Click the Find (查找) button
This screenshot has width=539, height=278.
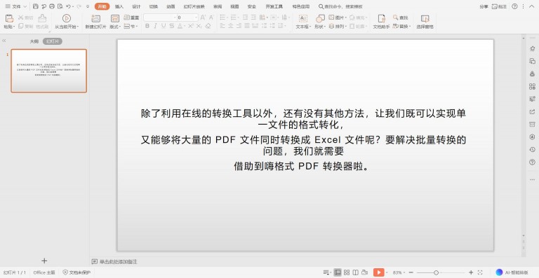401,18
